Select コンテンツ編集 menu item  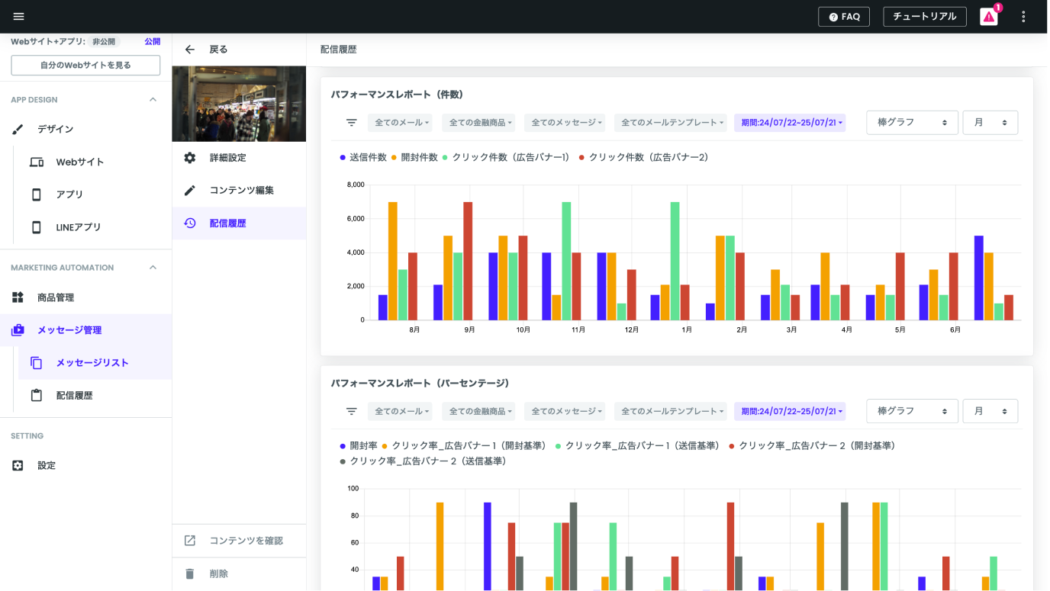241,191
